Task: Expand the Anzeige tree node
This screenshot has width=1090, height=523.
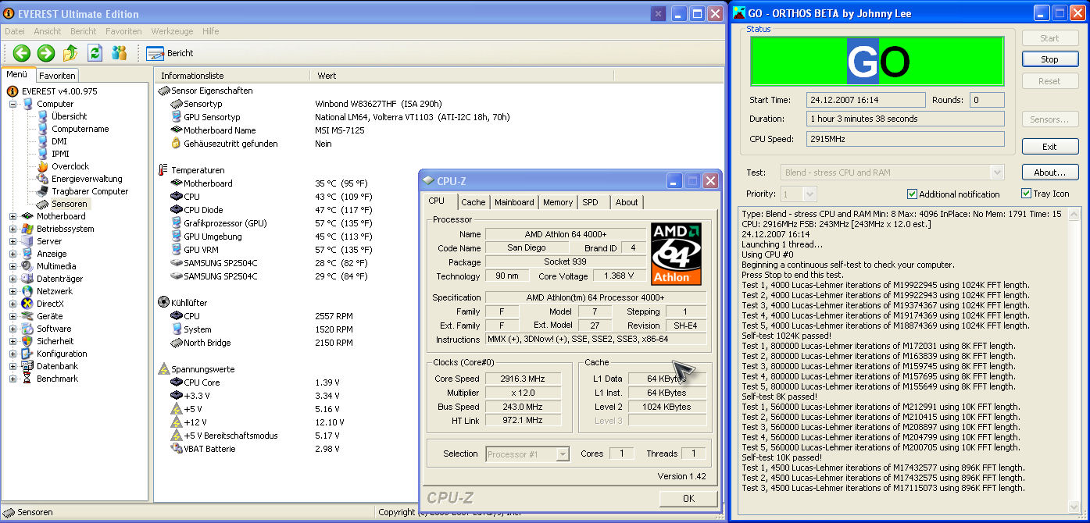Action: point(13,254)
